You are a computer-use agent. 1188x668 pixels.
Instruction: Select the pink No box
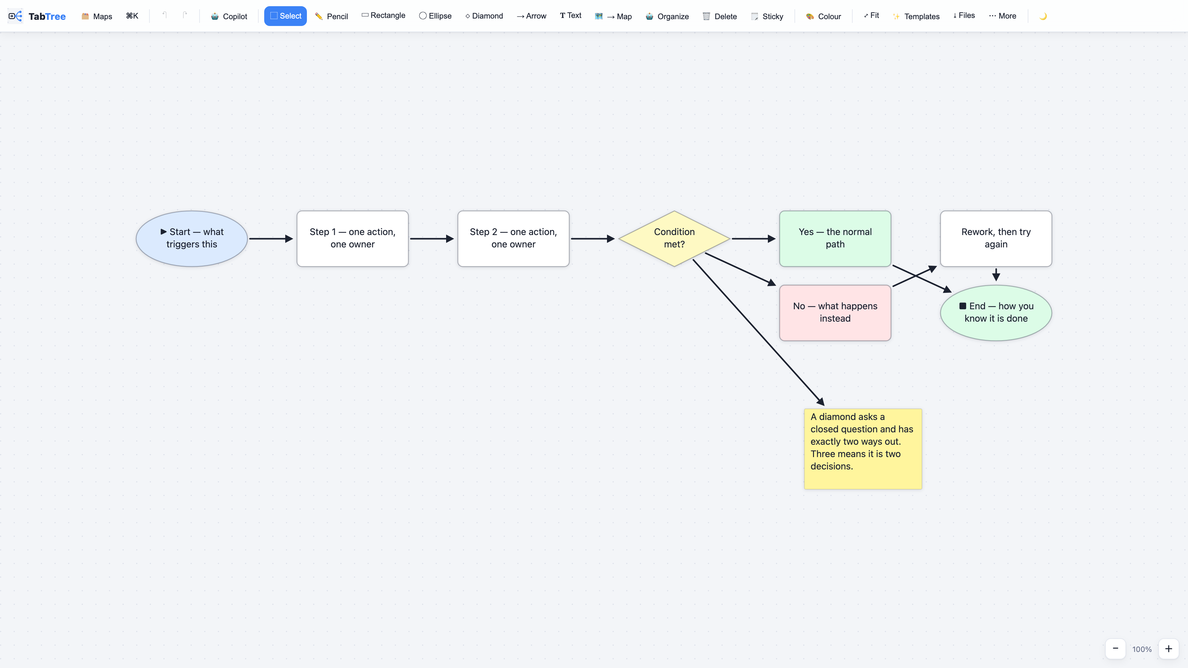pos(835,313)
